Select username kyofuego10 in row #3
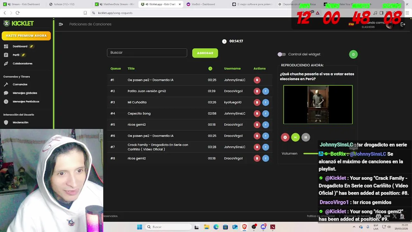Screen dimensions: 412x232 point(233,102)
